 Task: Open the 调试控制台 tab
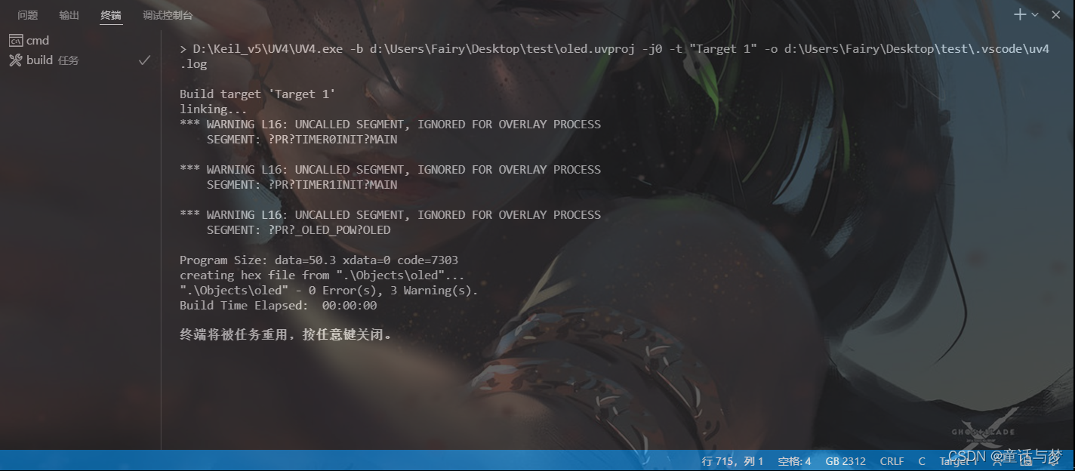[168, 15]
